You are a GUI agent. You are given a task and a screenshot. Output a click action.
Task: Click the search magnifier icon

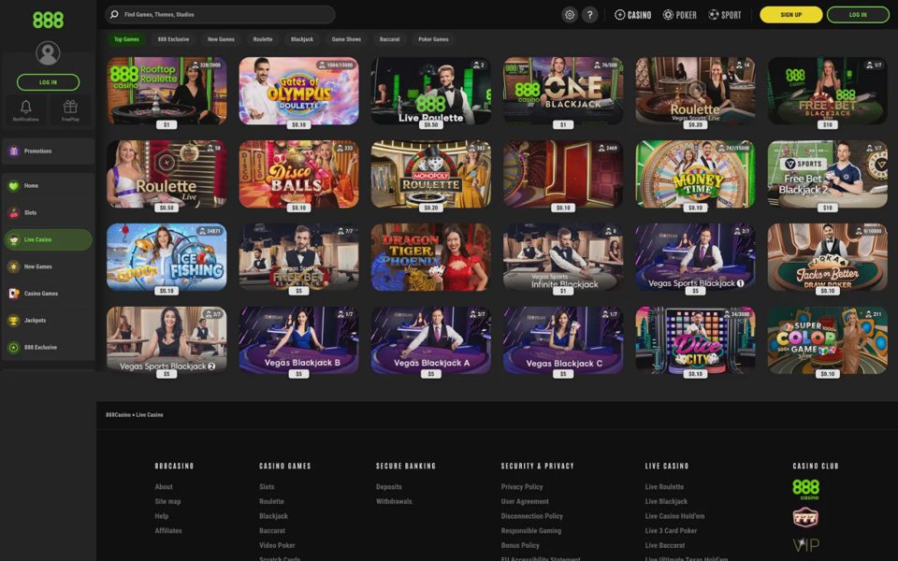[114, 14]
